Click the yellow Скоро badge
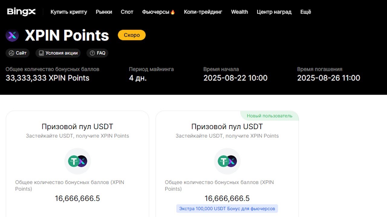The width and height of the screenshot is (387, 217). [x=132, y=35]
